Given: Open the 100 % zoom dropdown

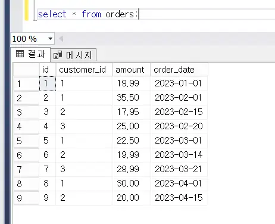Looking at the screenshot, I should pyautogui.click(x=50, y=39).
